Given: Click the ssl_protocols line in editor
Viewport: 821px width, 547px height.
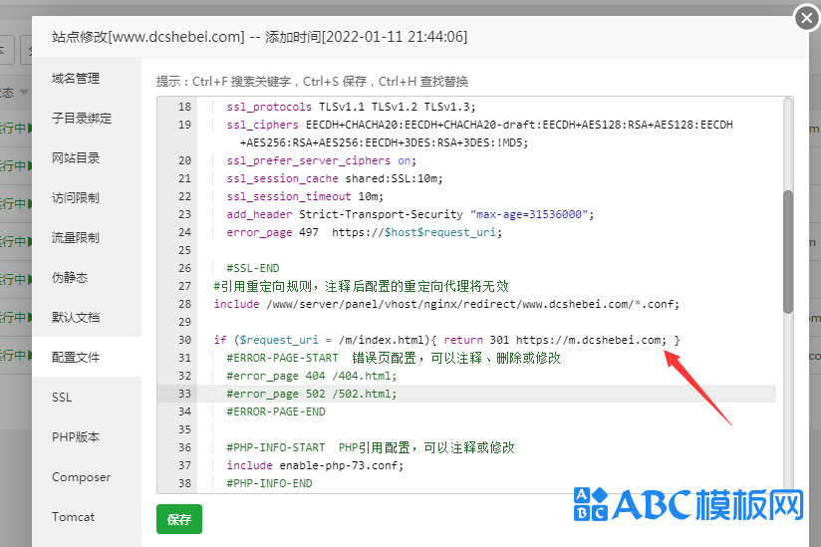Looking at the screenshot, I should coord(351,107).
